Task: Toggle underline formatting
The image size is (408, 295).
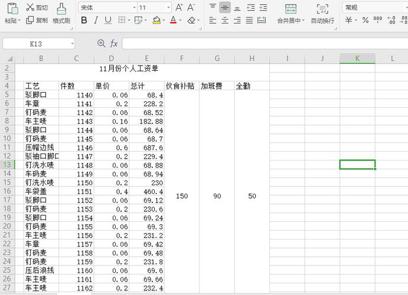Action: (107, 20)
